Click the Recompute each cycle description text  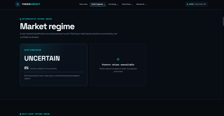[52, 77]
